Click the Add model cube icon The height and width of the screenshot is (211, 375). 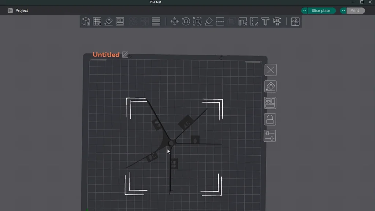pyautogui.click(x=86, y=22)
